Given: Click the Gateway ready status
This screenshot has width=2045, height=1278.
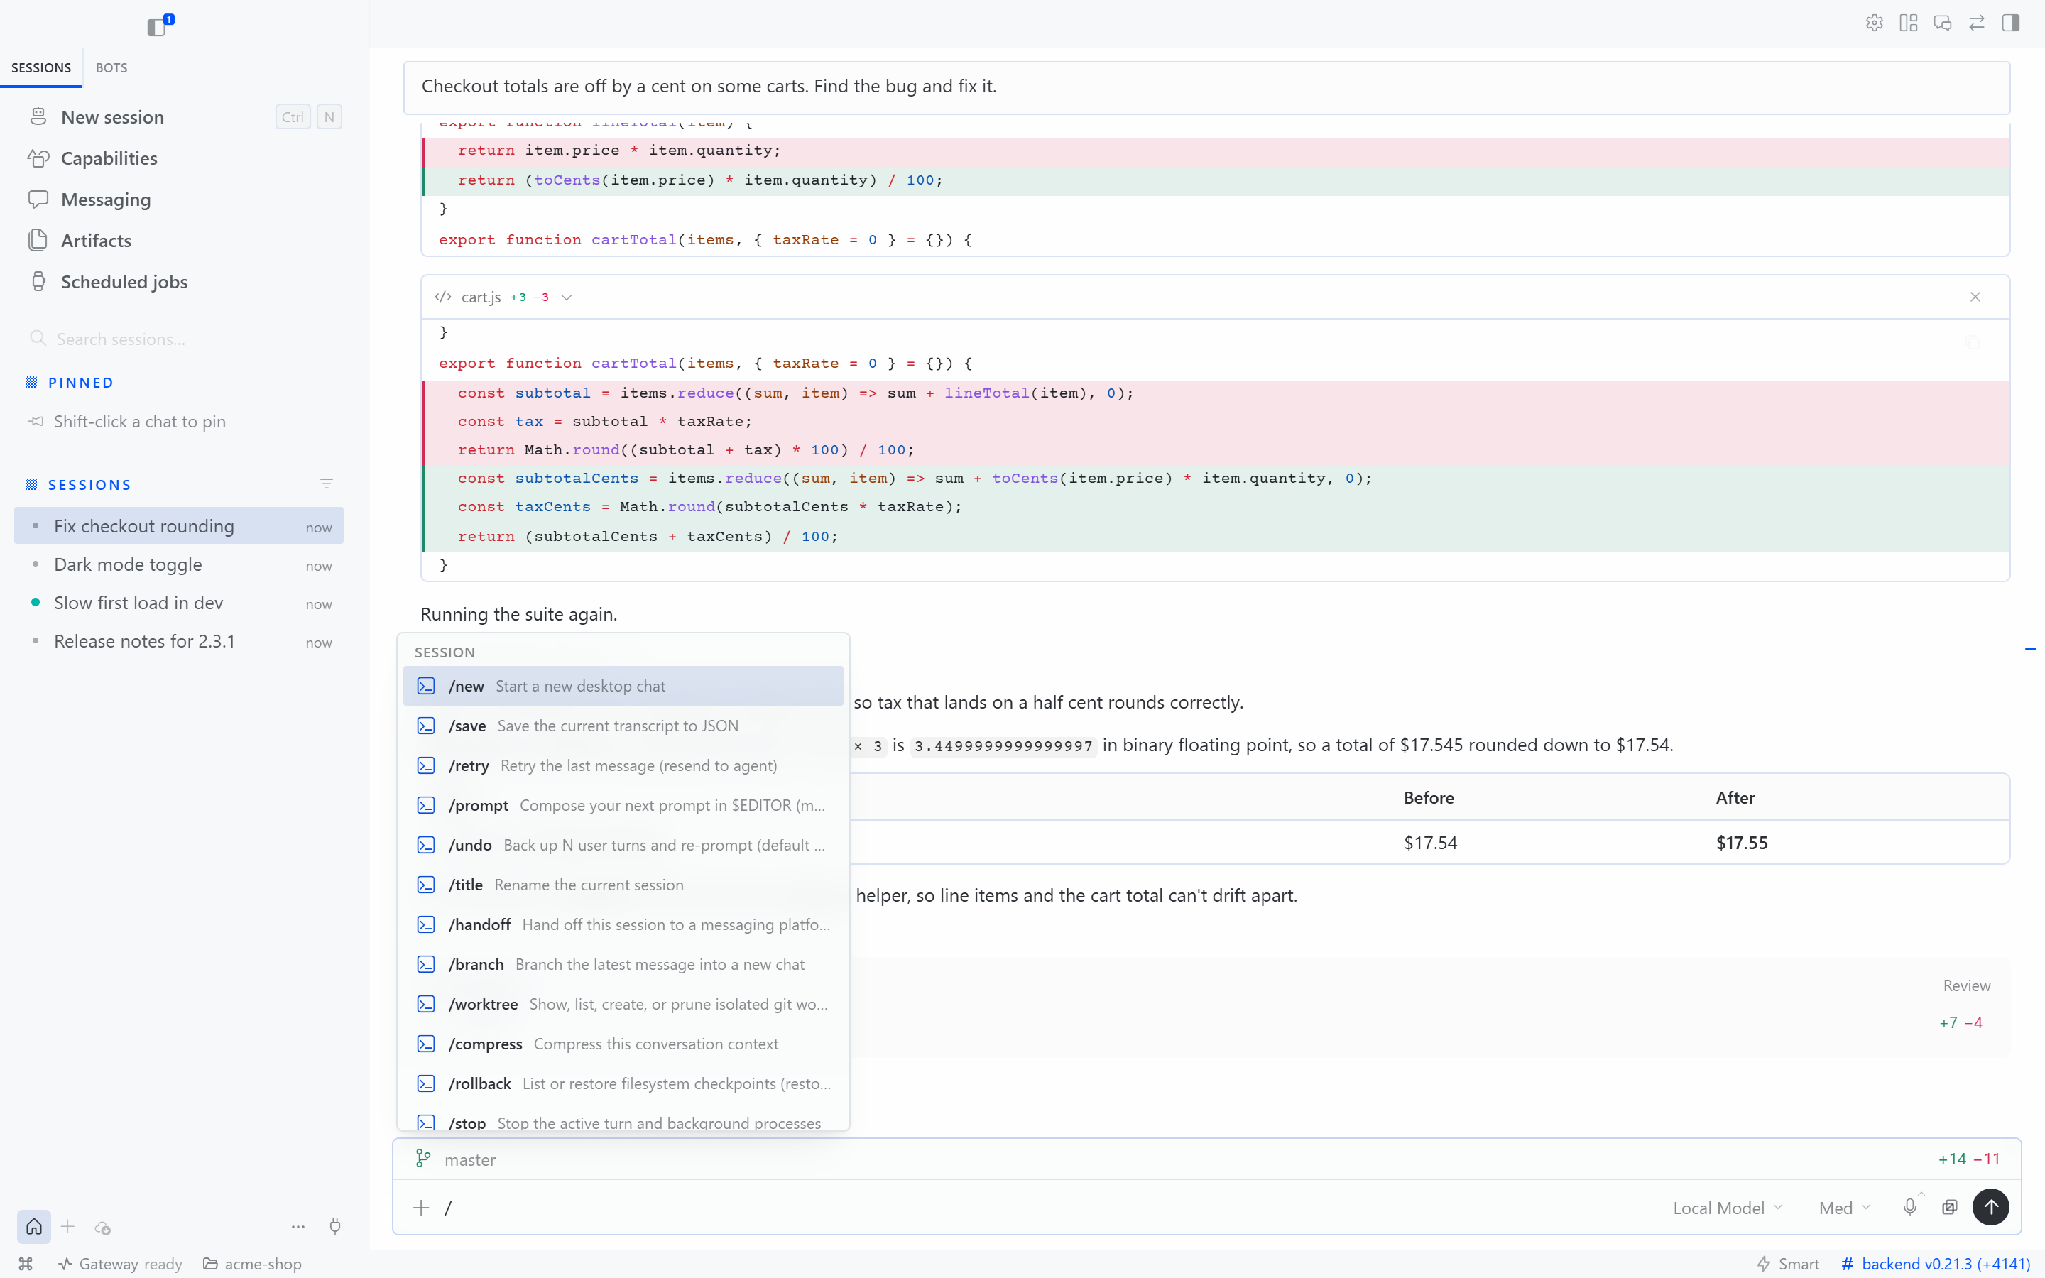Looking at the screenshot, I should (x=120, y=1264).
